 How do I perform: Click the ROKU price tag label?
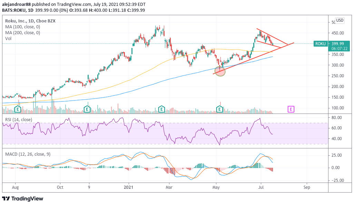(321, 44)
